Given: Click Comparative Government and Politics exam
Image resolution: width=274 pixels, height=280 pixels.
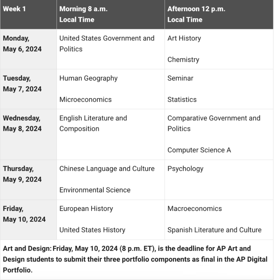Looking at the screenshot, I should click(x=214, y=123).
